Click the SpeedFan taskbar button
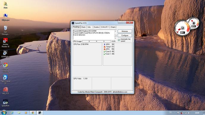The width and height of the screenshot is (205, 115). 40,113
